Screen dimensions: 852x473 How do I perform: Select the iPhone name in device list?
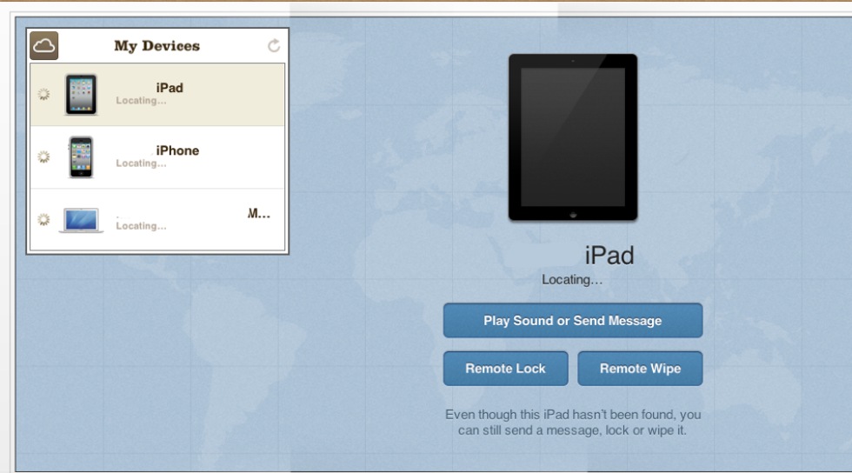177,150
